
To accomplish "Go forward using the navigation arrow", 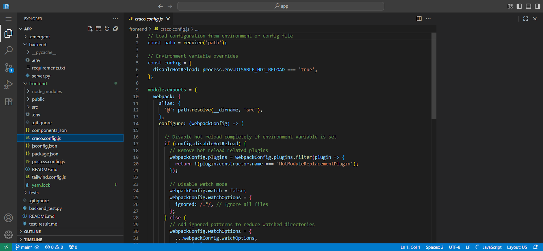I will (x=170, y=6).
